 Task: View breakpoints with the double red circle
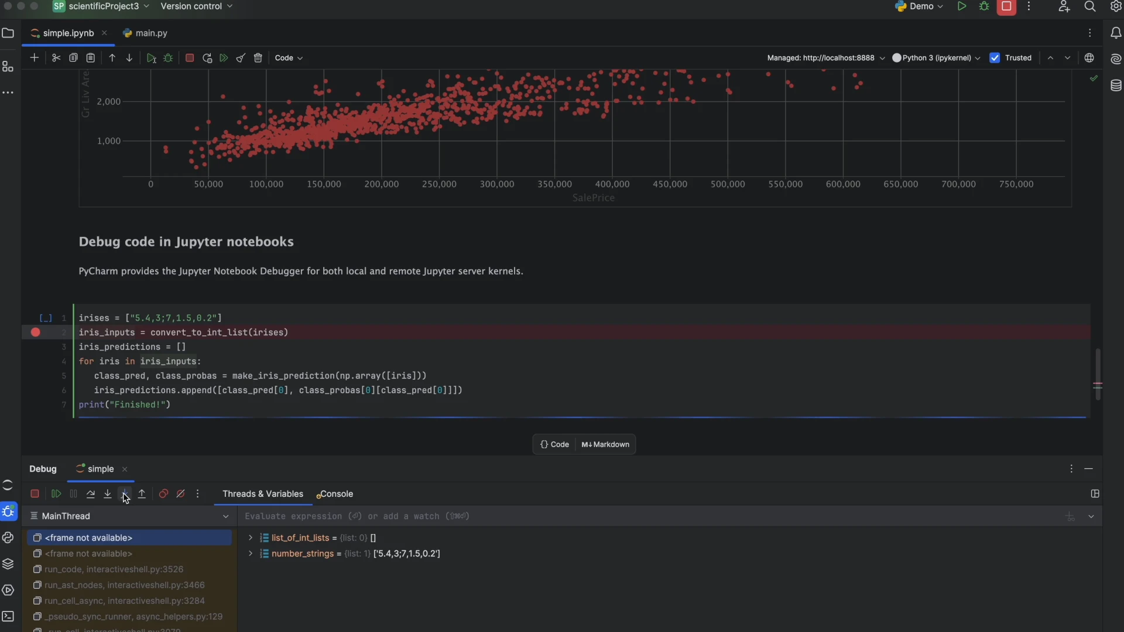pyautogui.click(x=164, y=494)
